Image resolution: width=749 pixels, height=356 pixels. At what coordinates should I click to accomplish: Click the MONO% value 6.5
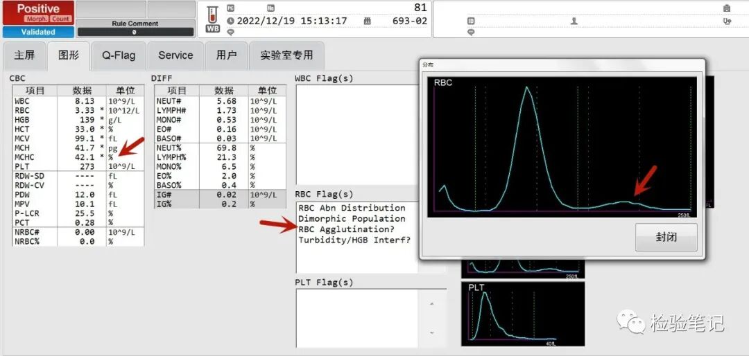click(x=230, y=166)
